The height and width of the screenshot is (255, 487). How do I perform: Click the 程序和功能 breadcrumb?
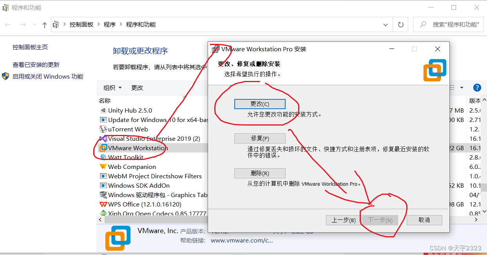coord(141,24)
